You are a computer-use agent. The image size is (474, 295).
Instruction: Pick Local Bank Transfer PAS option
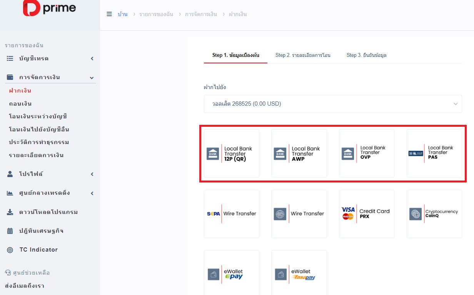[x=434, y=153]
